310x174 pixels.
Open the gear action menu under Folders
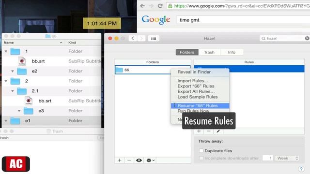151,160
